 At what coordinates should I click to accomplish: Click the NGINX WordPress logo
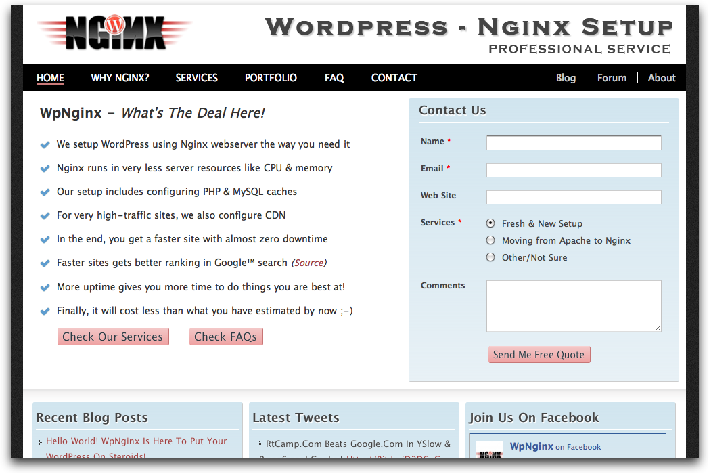pos(114,32)
